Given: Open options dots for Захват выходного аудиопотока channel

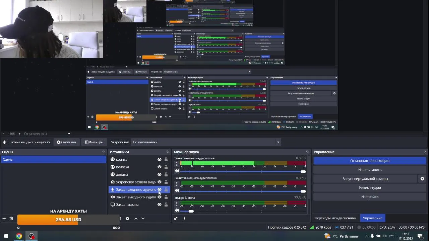Looking at the screenshot, I should [177, 184].
